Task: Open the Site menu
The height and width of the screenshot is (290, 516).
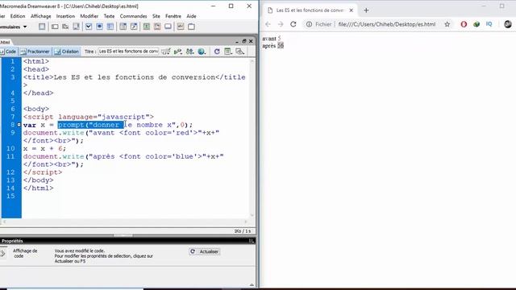Action: tap(156, 16)
